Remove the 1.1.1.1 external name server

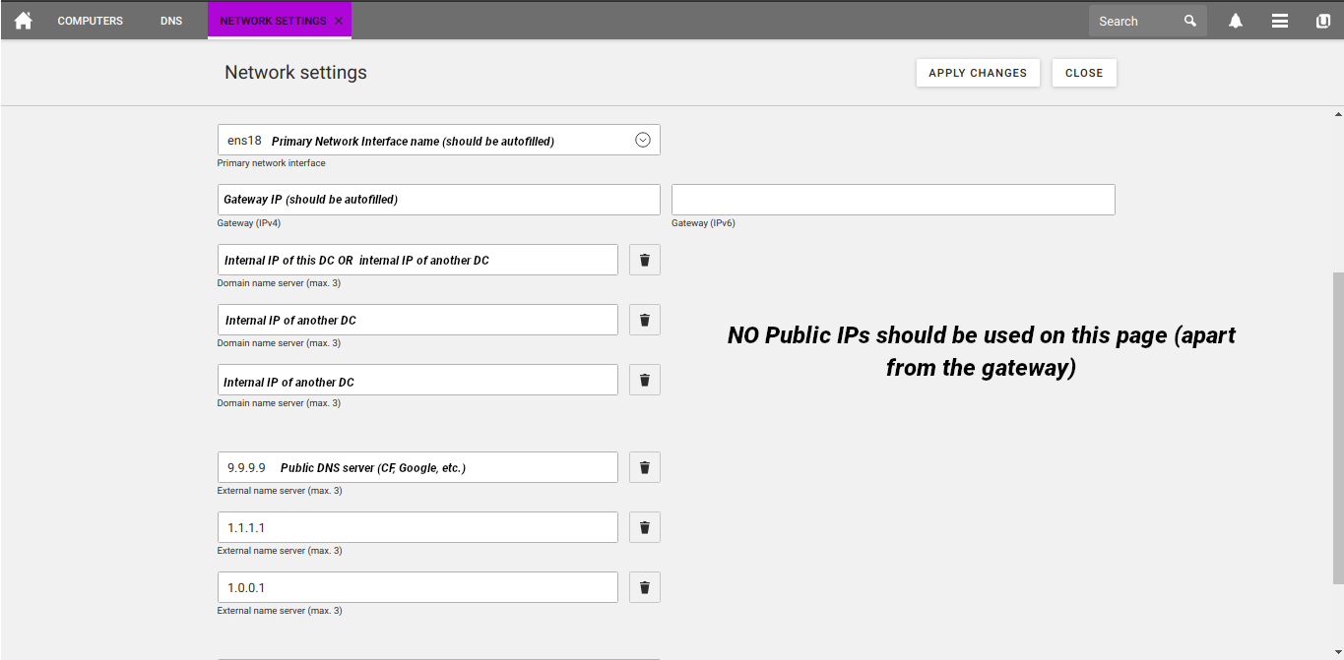click(x=645, y=527)
